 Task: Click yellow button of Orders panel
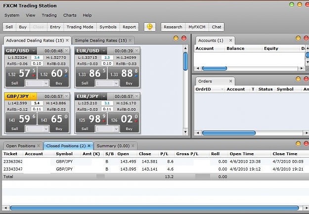298,79
